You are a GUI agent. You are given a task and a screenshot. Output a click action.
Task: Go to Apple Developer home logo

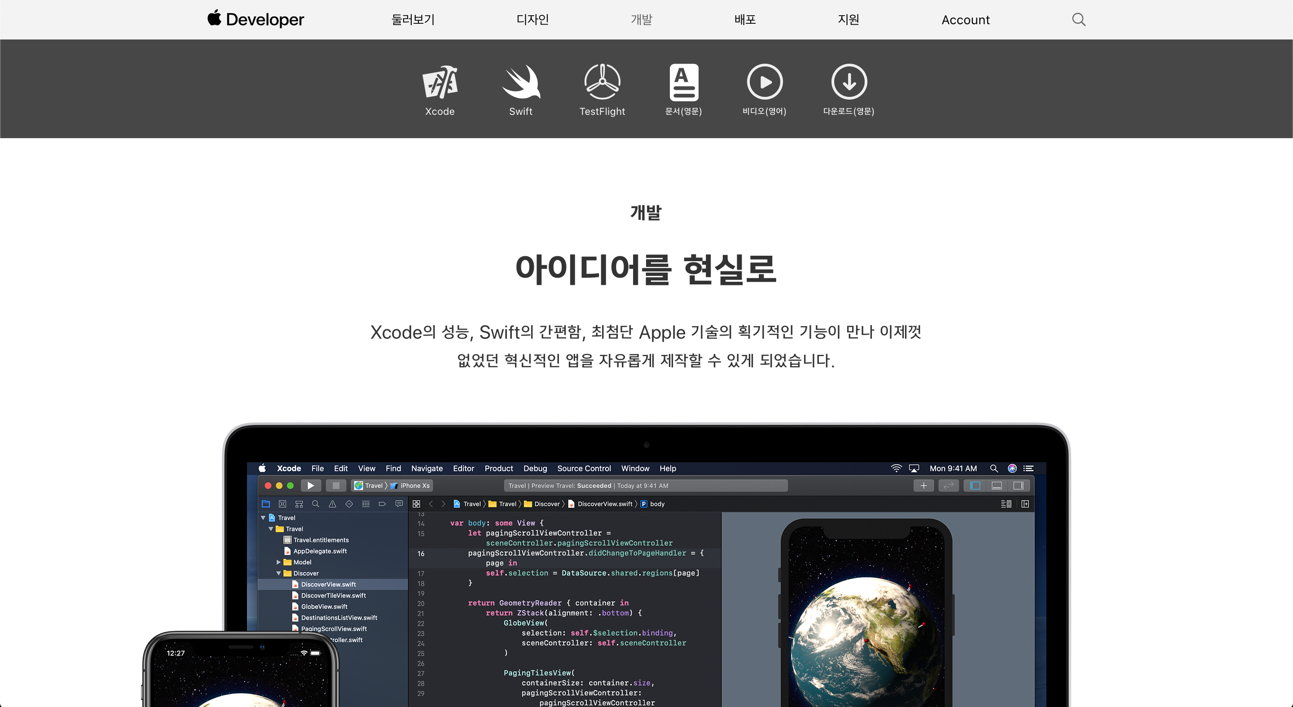255,20
